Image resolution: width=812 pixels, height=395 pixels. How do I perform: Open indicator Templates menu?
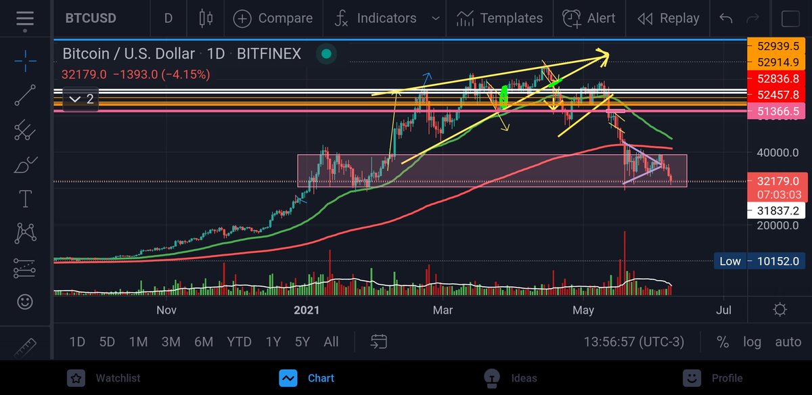pos(499,18)
